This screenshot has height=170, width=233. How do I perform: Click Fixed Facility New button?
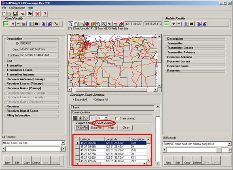[x=8, y=160]
